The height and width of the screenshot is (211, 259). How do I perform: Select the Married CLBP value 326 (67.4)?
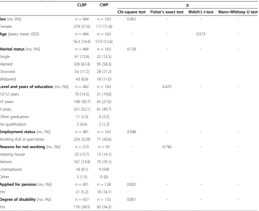click(x=82, y=64)
